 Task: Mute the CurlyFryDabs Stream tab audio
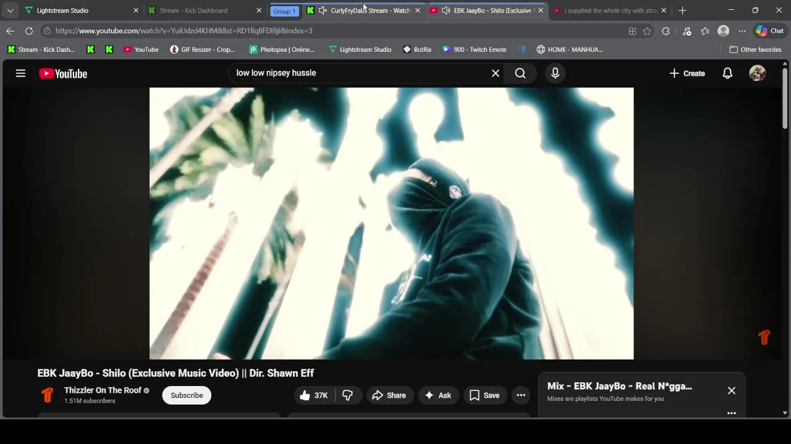pos(323,10)
